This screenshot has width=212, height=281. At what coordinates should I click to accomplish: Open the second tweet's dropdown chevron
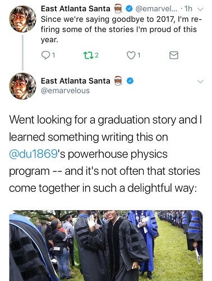point(200,81)
